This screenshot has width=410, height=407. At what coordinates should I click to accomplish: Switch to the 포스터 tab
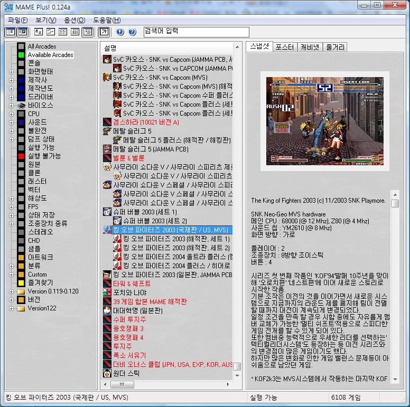tap(284, 47)
